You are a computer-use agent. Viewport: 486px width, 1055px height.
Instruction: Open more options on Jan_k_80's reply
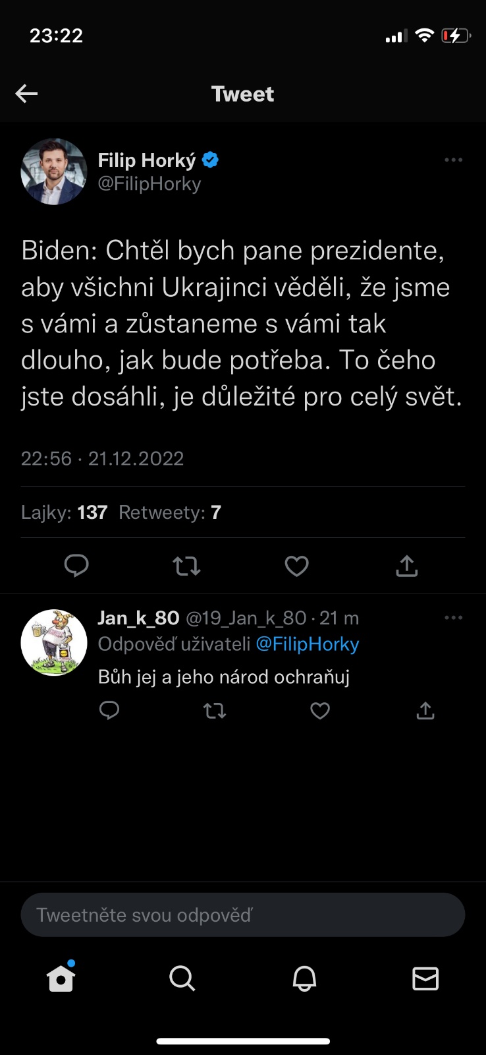[x=453, y=618]
